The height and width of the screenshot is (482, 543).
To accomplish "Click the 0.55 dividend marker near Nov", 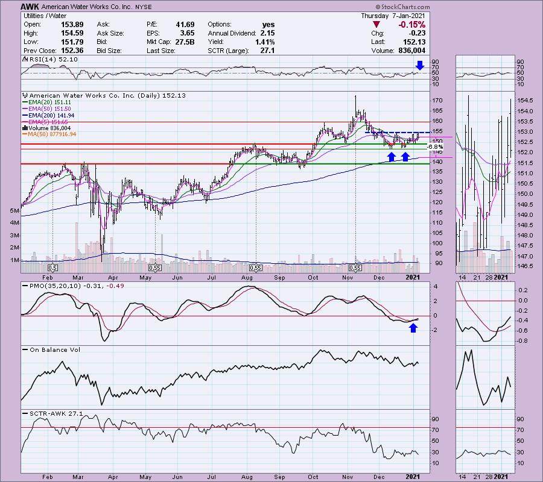I will click(x=355, y=268).
